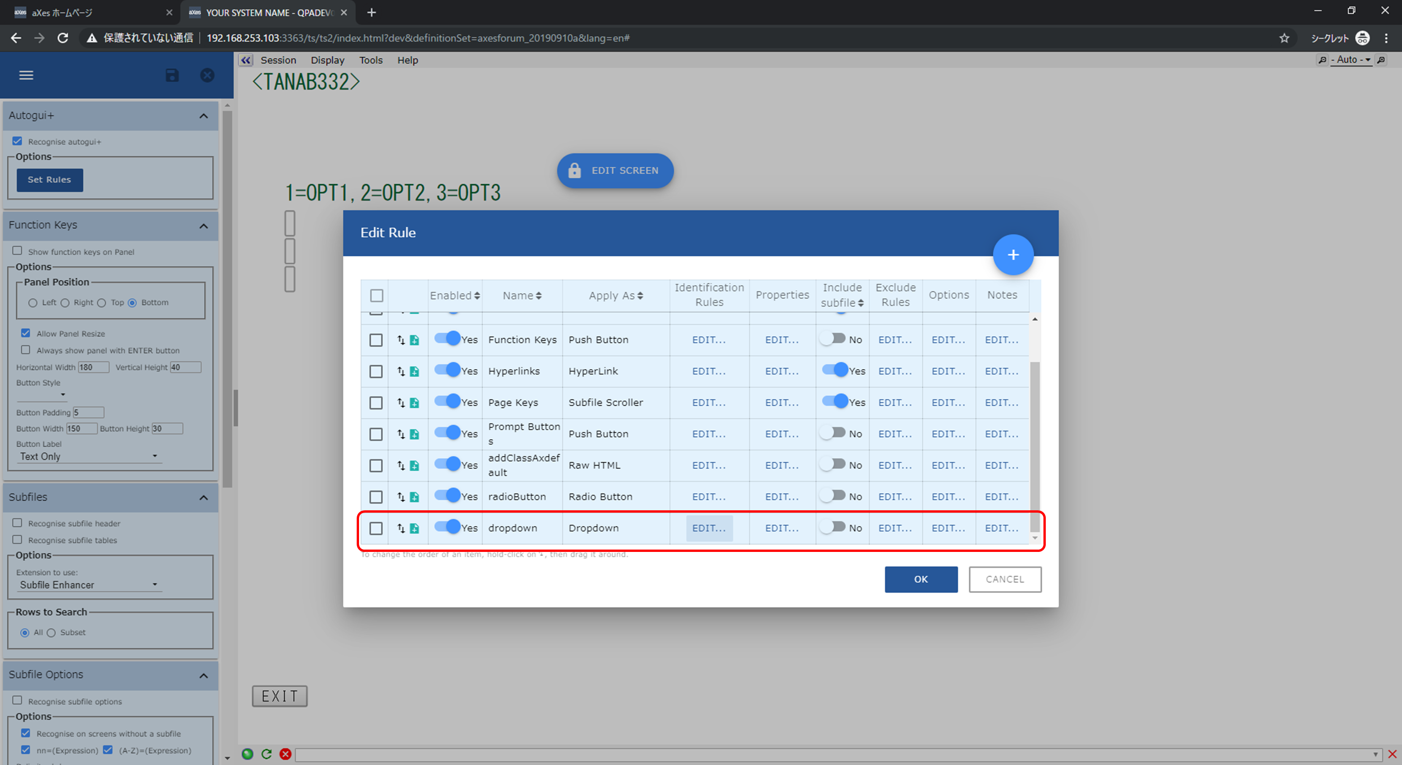Check the select-all checkbox in table header
Viewport: 1402px width, 765px height.
click(376, 295)
